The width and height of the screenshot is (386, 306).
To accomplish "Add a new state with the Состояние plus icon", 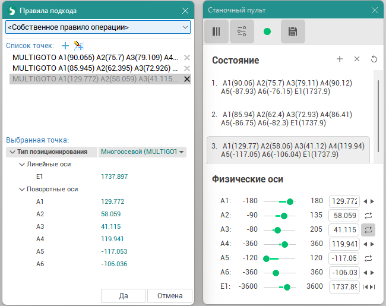I will point(340,59).
